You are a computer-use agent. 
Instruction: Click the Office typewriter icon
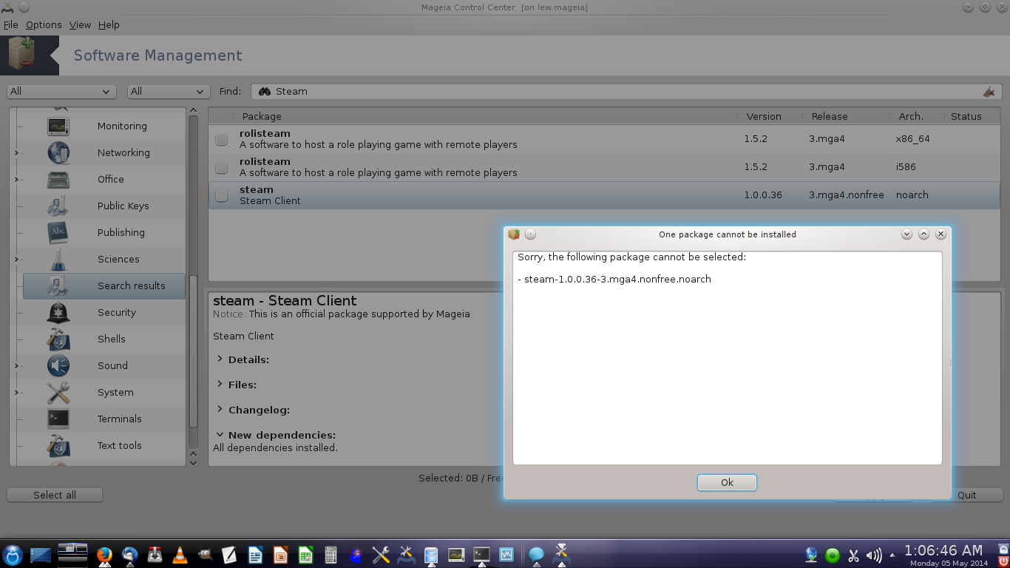pyautogui.click(x=58, y=180)
